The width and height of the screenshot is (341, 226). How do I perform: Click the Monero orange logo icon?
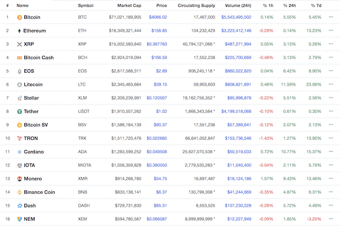[19, 179]
